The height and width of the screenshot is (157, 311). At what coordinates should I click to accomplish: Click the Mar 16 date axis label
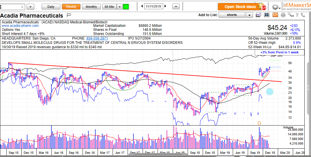[43, 153]
